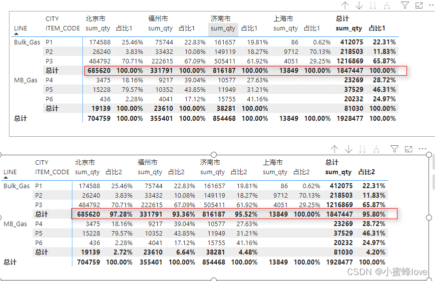Click P1 item code in top matrix
Screen dimensions: 435x281
pyautogui.click(x=49, y=42)
